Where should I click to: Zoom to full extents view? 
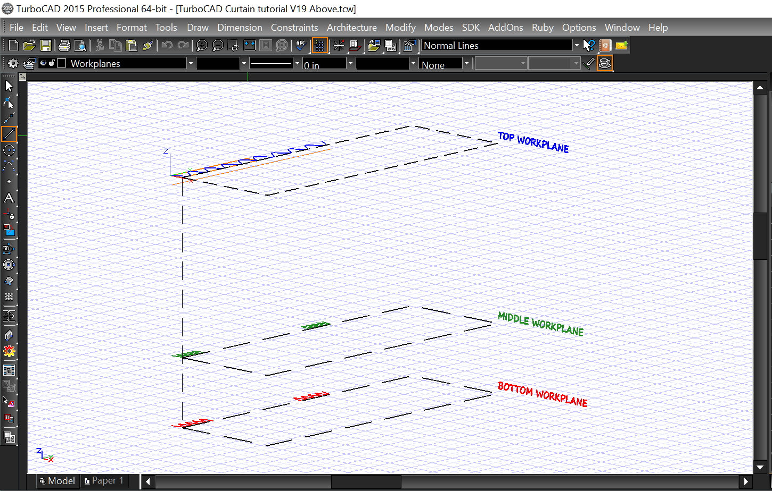tap(250, 46)
